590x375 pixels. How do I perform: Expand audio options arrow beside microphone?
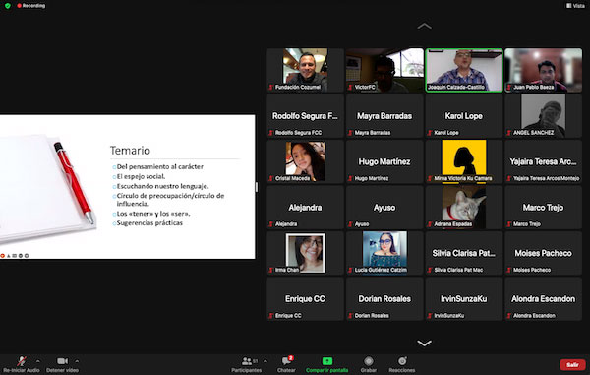[38, 361]
